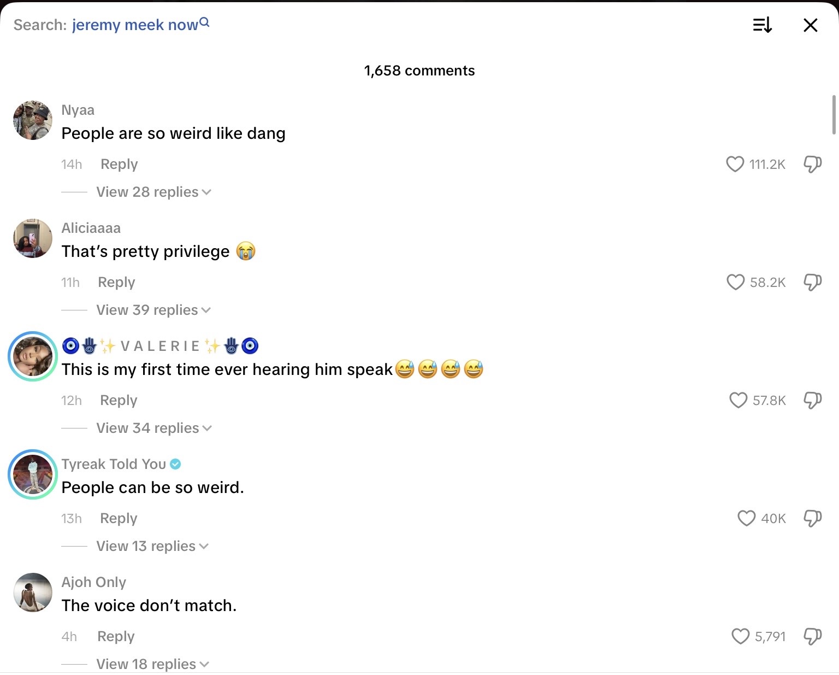Like Aliciaaaa's comment with the heart
The height and width of the screenshot is (675, 839).
735,282
